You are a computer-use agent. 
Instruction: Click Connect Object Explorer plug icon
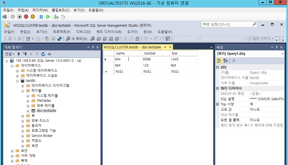(19, 54)
